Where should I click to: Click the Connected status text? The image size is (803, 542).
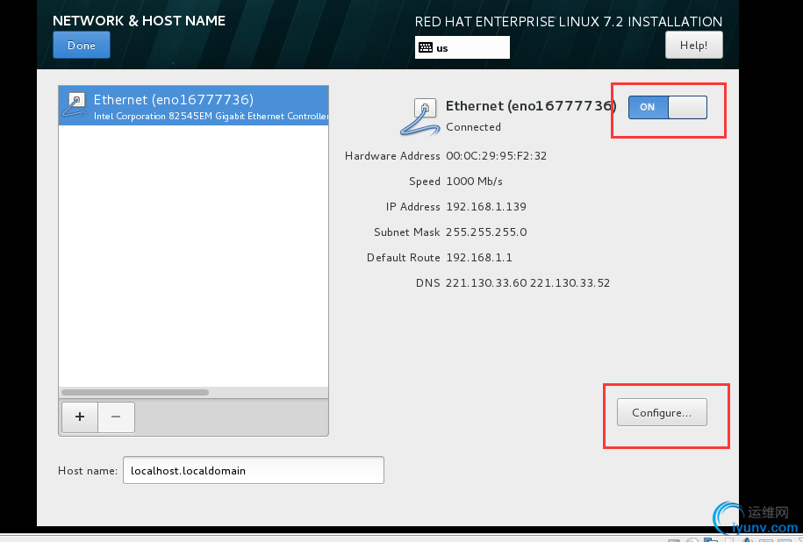[473, 127]
